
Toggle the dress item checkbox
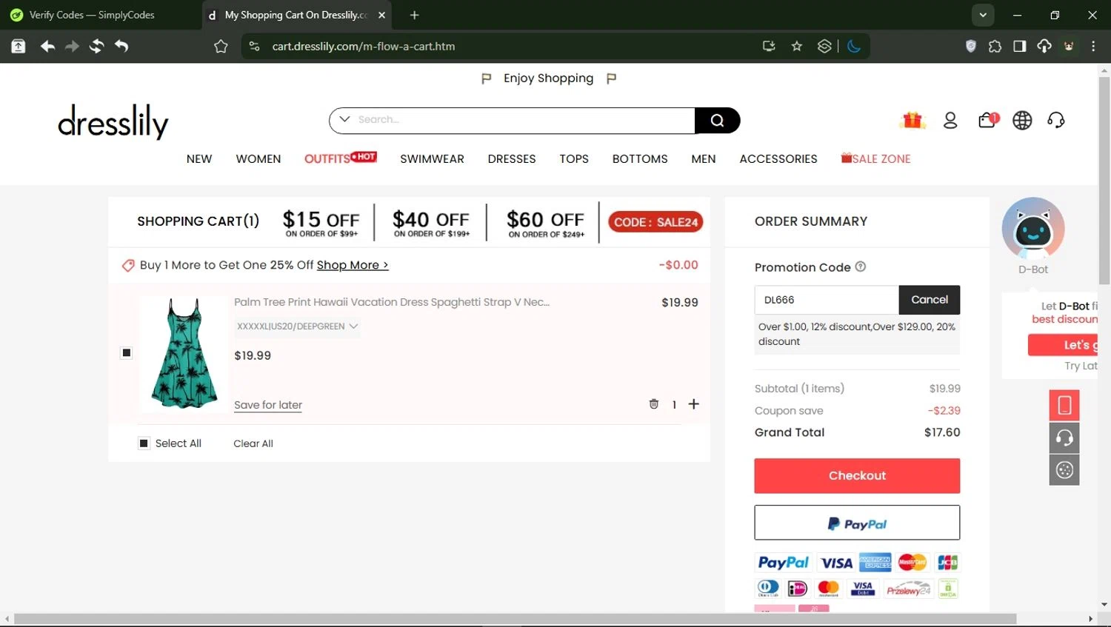[x=126, y=353]
